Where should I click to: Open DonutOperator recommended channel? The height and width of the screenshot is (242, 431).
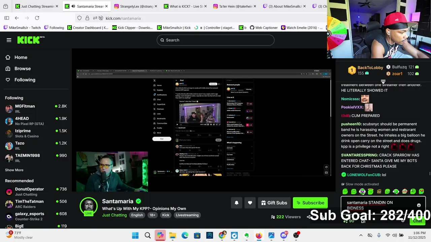click(36, 192)
